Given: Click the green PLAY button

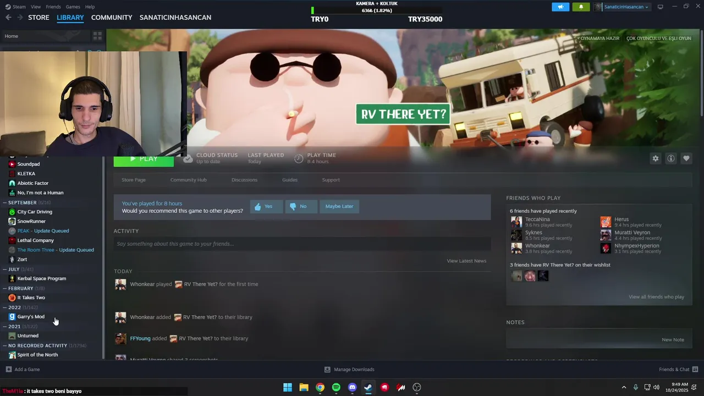Looking at the screenshot, I should click(x=144, y=161).
